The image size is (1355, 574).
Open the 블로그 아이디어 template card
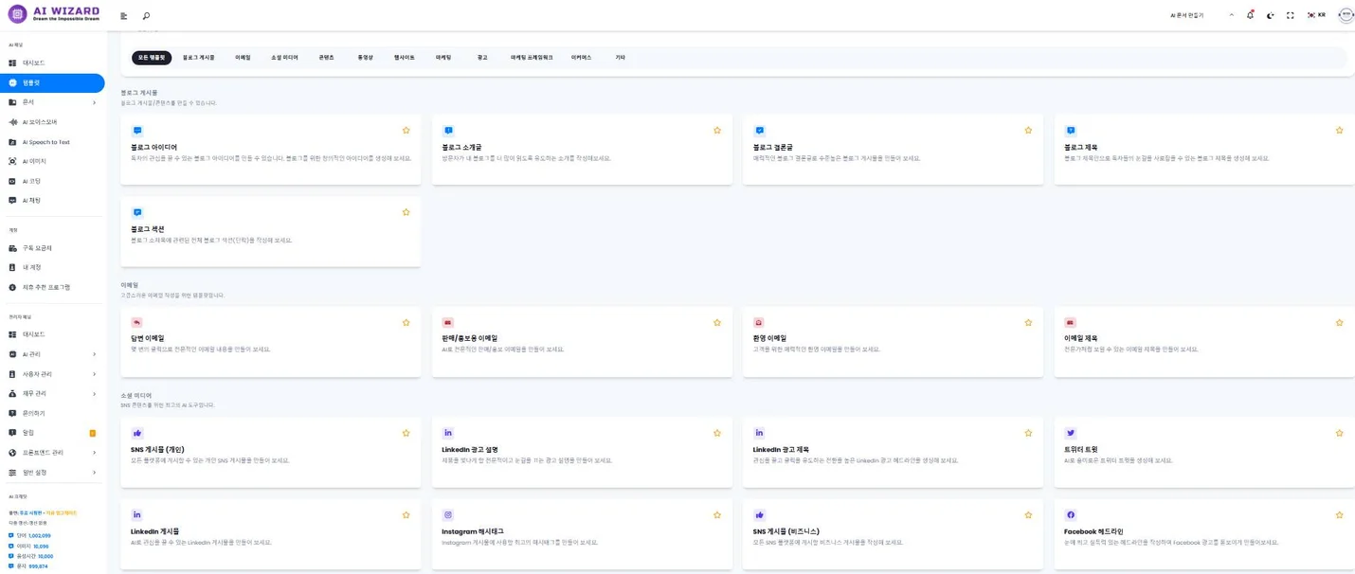[x=270, y=150]
